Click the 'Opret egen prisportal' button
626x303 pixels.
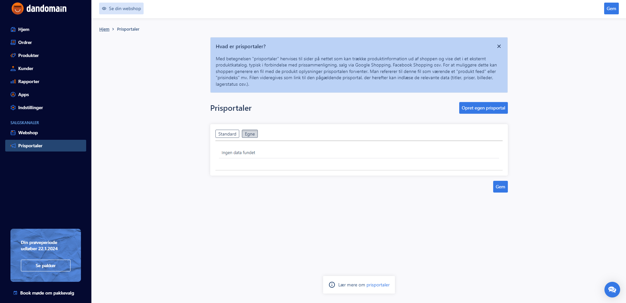coord(483,108)
